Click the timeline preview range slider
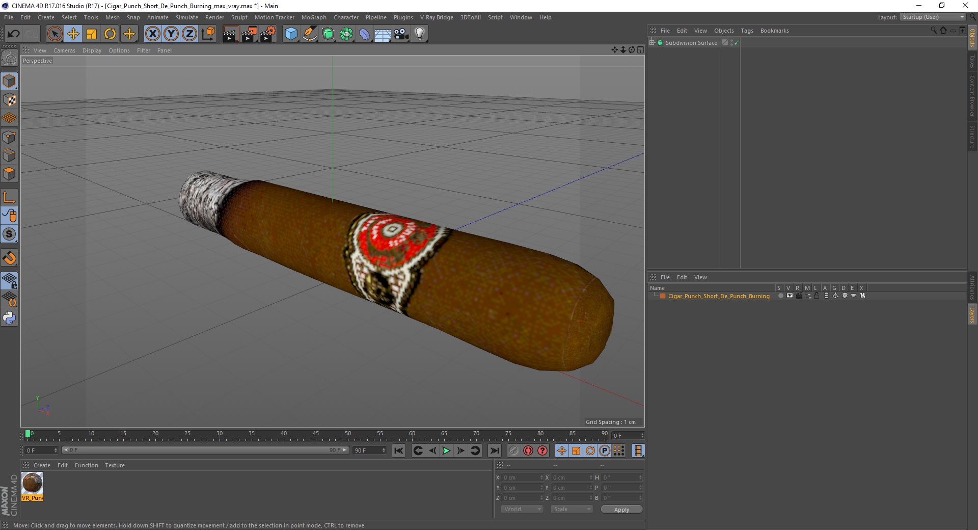Screen dimensions: 978x530 pyautogui.click(x=205, y=450)
